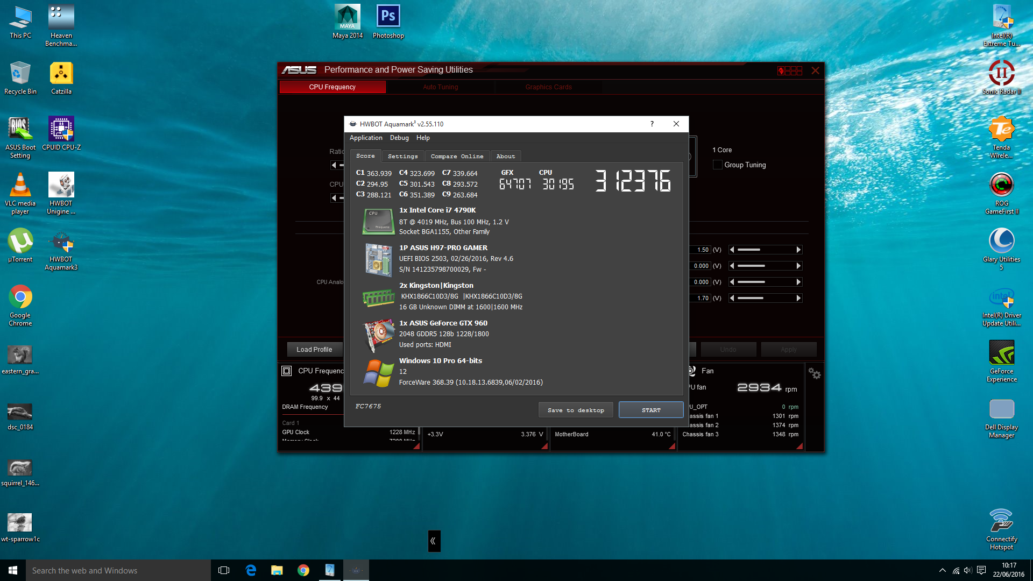Open File Explorer from taskbar

click(x=277, y=570)
